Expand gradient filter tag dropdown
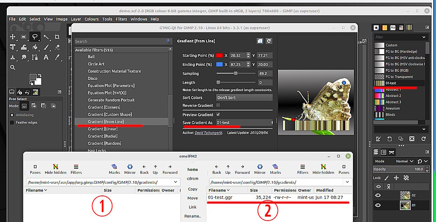 [424, 37]
